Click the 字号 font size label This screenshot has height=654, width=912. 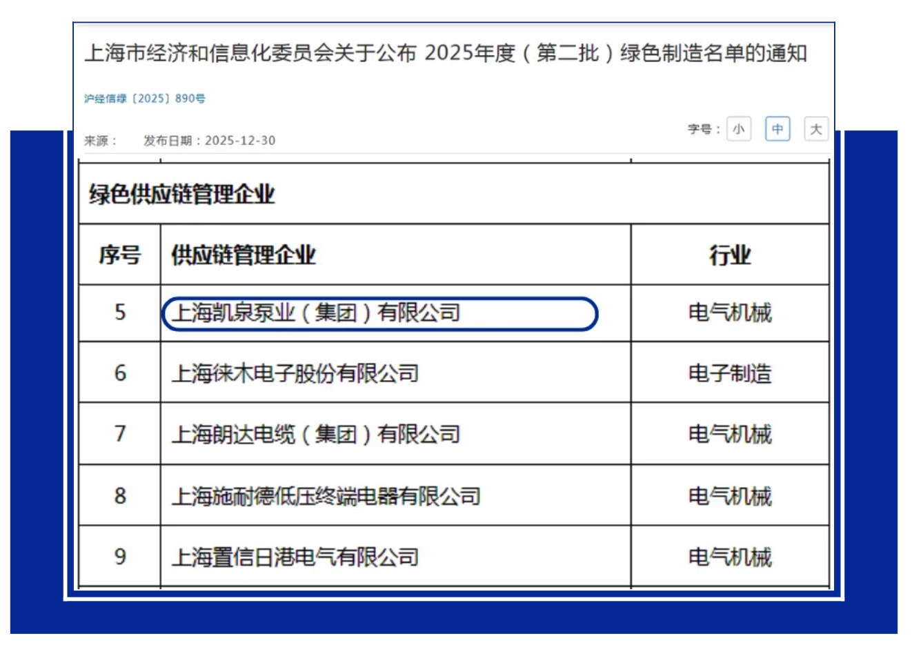point(703,129)
